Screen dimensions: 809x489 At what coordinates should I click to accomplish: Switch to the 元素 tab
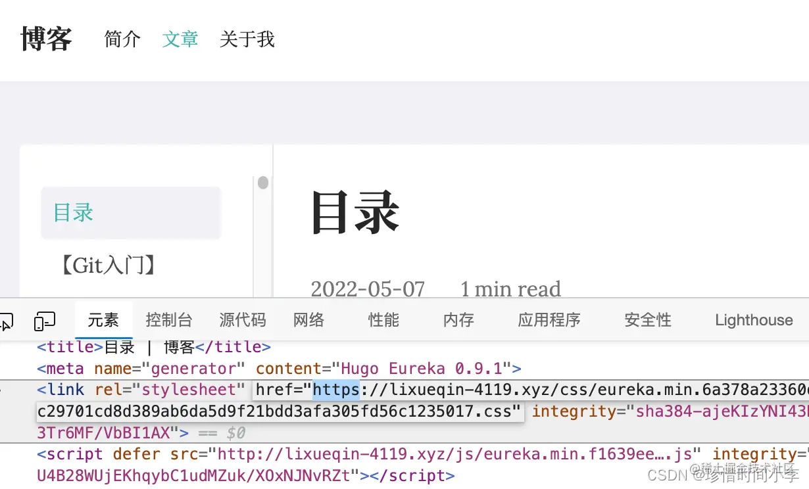point(103,320)
